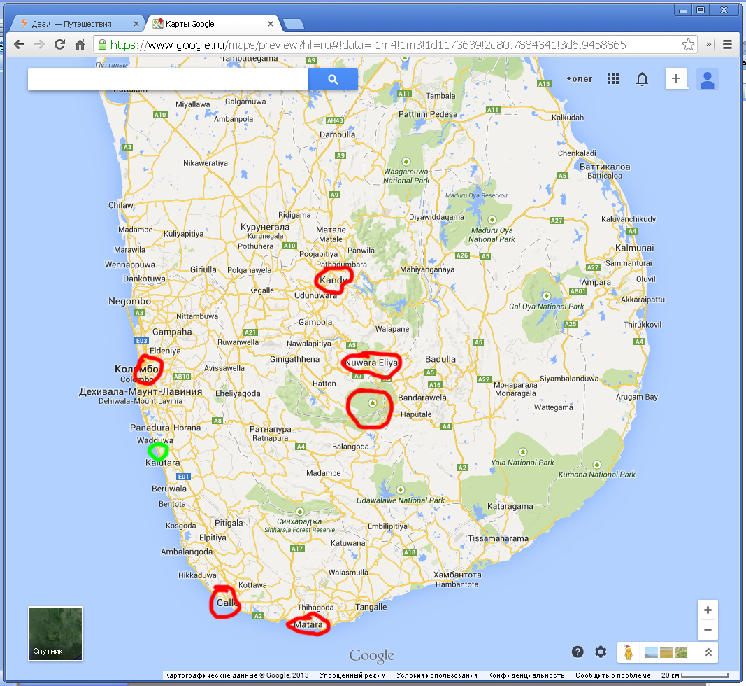Open the Google apps grid icon
Viewport: 746px width, 686px height.
click(x=613, y=78)
